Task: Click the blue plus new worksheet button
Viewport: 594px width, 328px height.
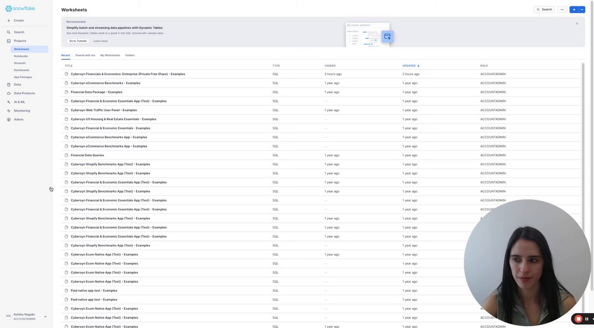Action: tap(574, 10)
